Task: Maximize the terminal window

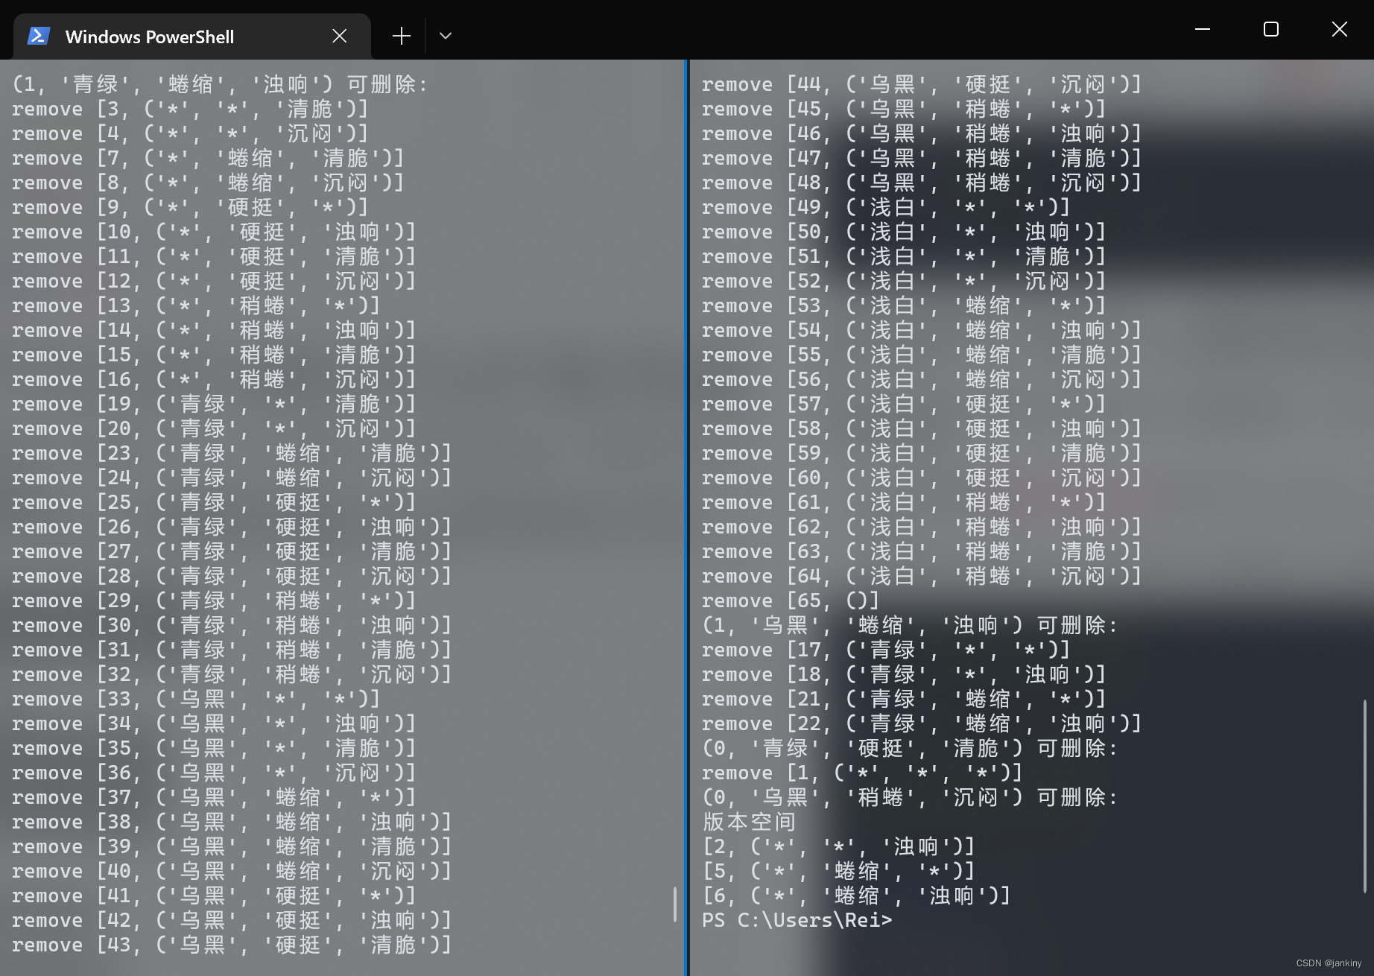Action: pos(1271,29)
